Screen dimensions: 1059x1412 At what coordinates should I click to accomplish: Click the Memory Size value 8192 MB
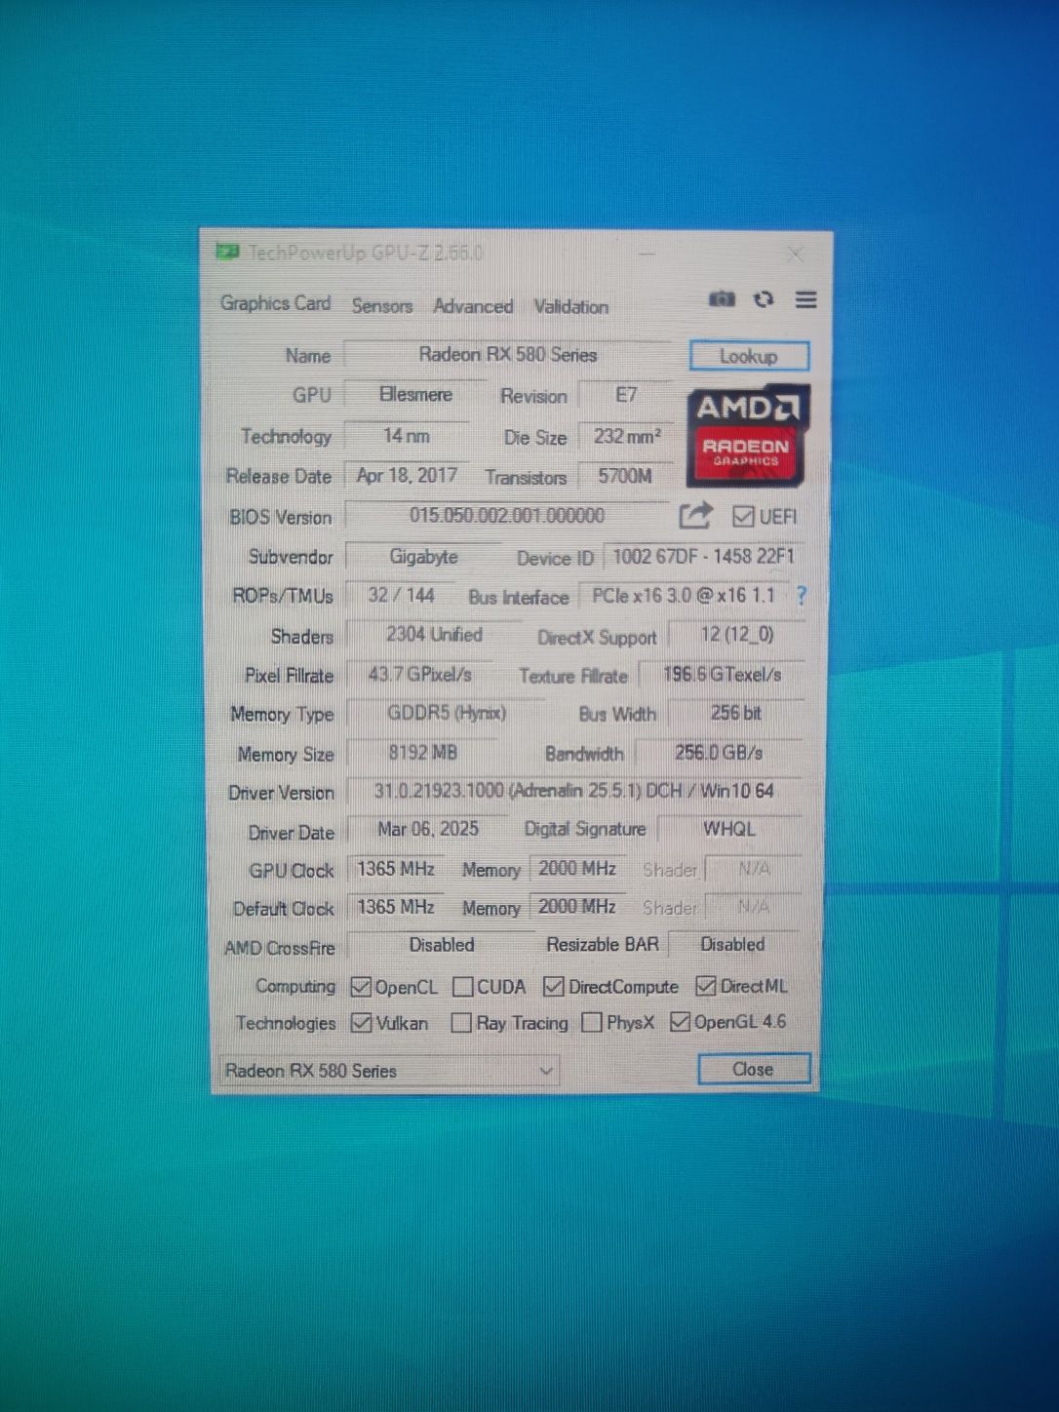[422, 753]
